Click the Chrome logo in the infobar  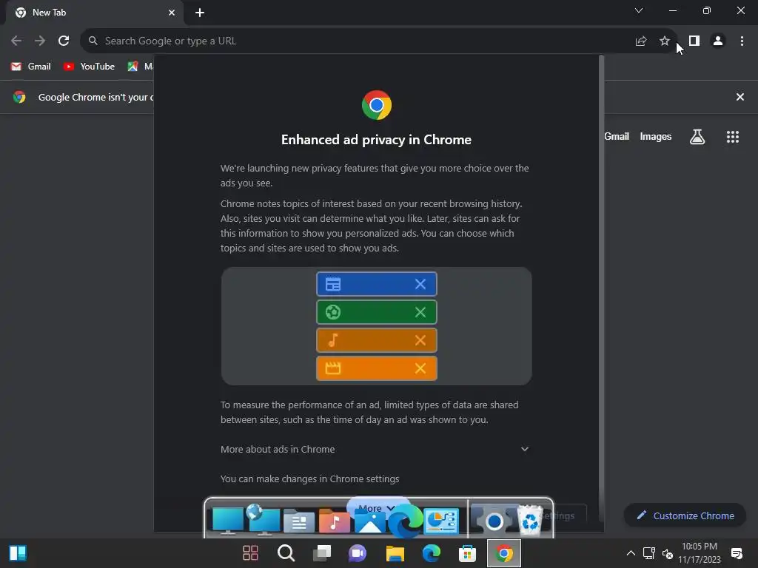click(19, 97)
